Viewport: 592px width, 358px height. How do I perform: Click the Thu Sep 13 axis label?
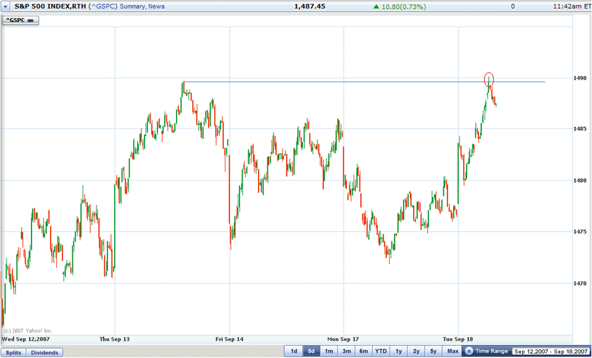pyautogui.click(x=114, y=339)
